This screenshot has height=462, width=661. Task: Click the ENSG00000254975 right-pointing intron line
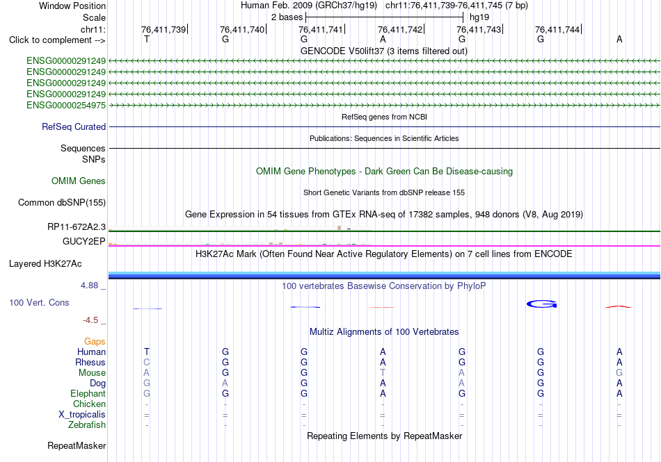(x=384, y=105)
